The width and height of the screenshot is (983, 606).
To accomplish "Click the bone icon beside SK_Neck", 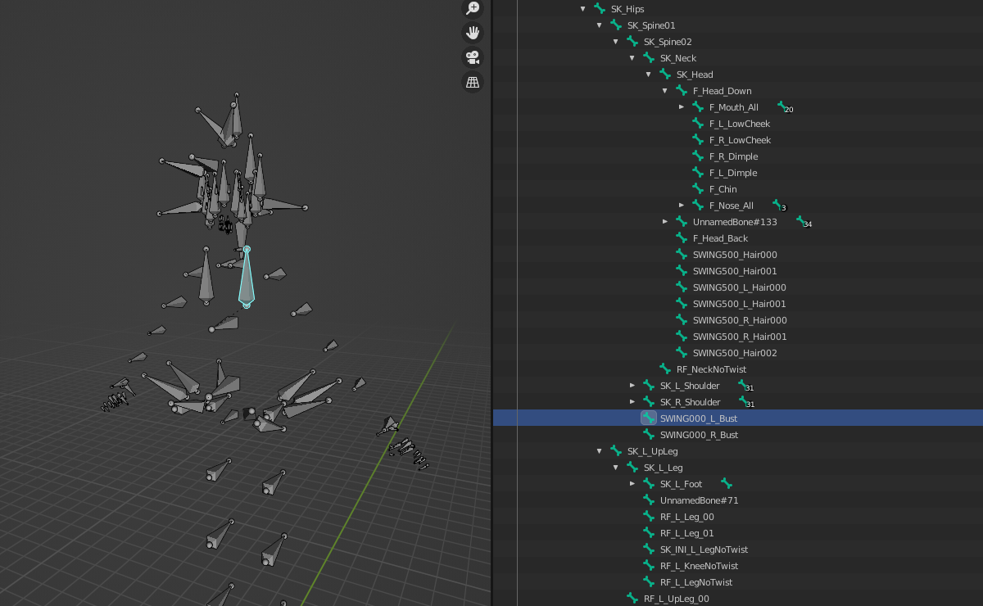I will point(649,57).
